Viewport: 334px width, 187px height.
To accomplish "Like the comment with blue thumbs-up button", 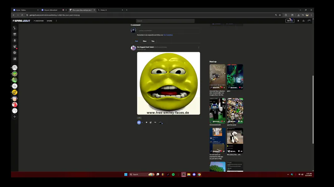I will point(139,122).
